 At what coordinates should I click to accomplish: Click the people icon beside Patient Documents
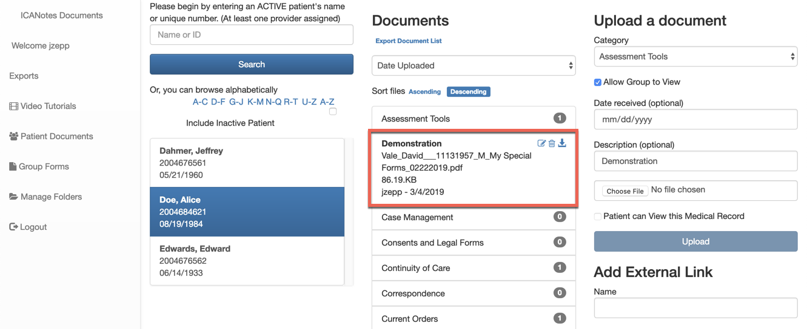(x=13, y=137)
